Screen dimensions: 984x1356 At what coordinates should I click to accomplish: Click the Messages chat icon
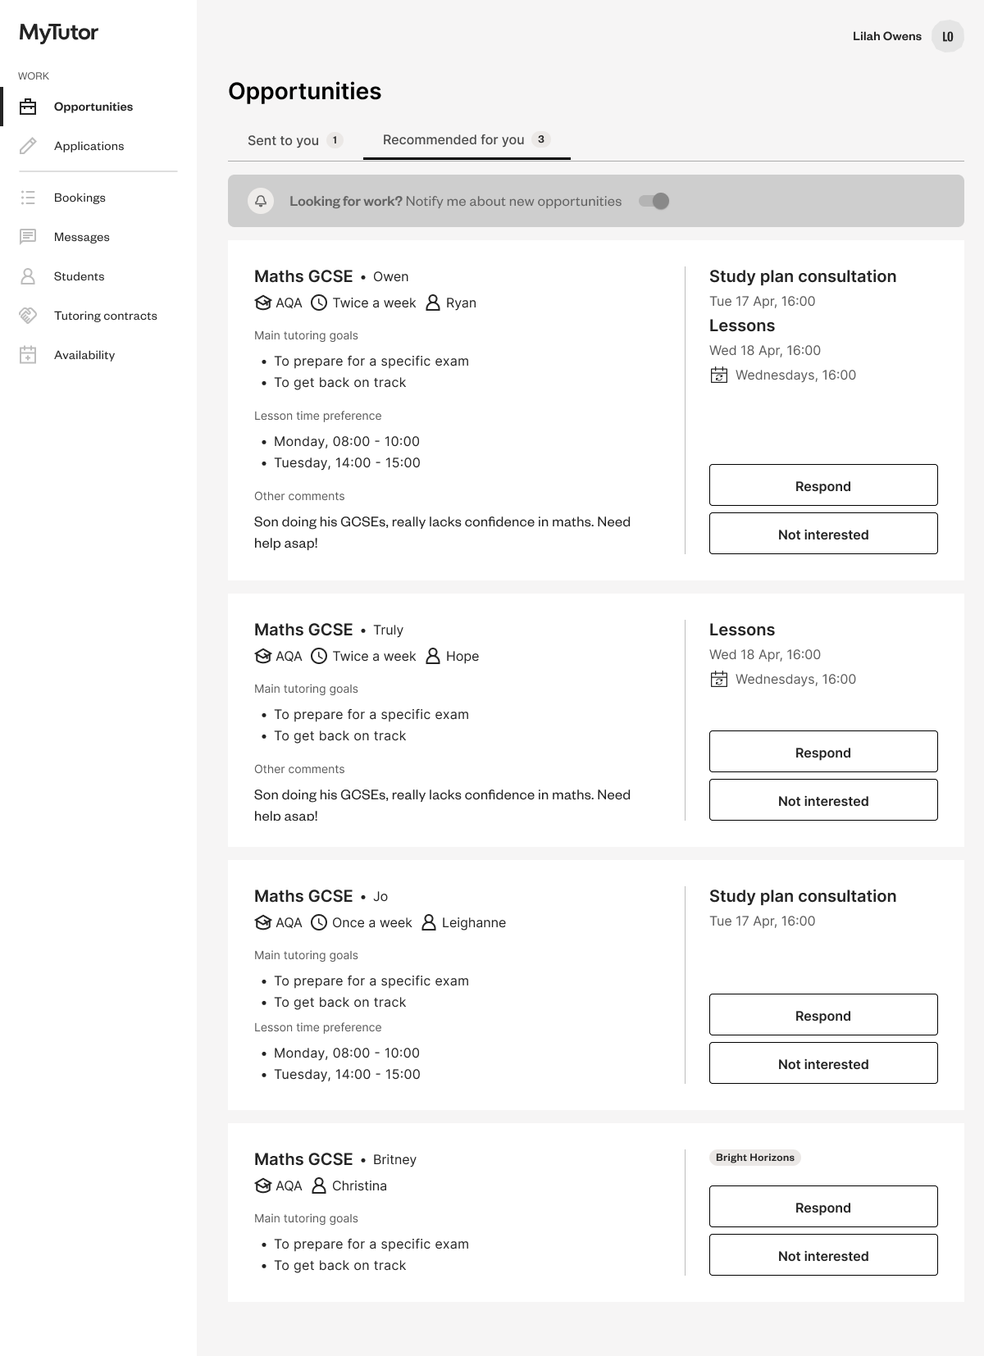(28, 237)
